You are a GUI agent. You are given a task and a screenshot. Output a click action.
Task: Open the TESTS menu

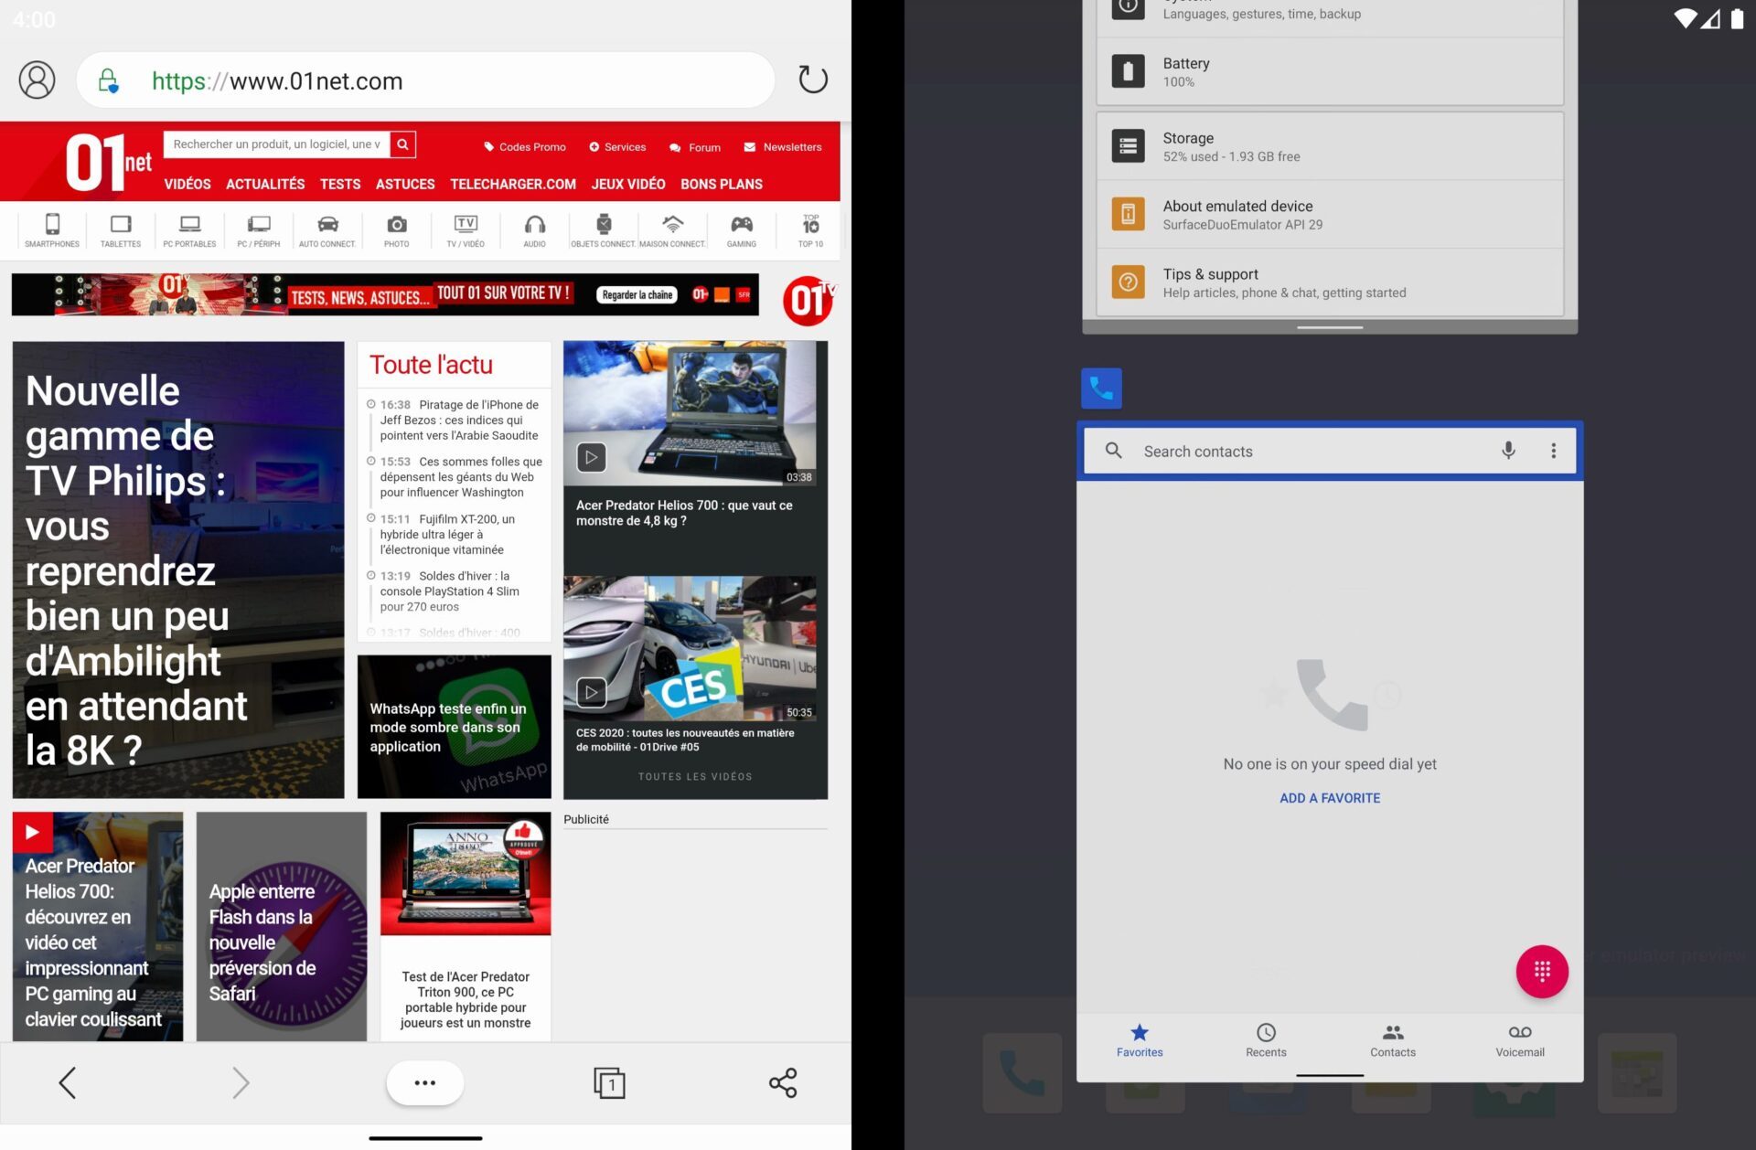(x=340, y=184)
